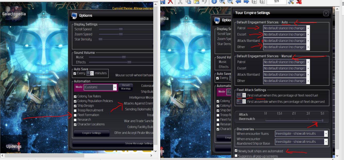Image resolution: width=344 pixels, height=160 pixels.
Task: Go to next image with right arrow
Action: coord(246,2)
